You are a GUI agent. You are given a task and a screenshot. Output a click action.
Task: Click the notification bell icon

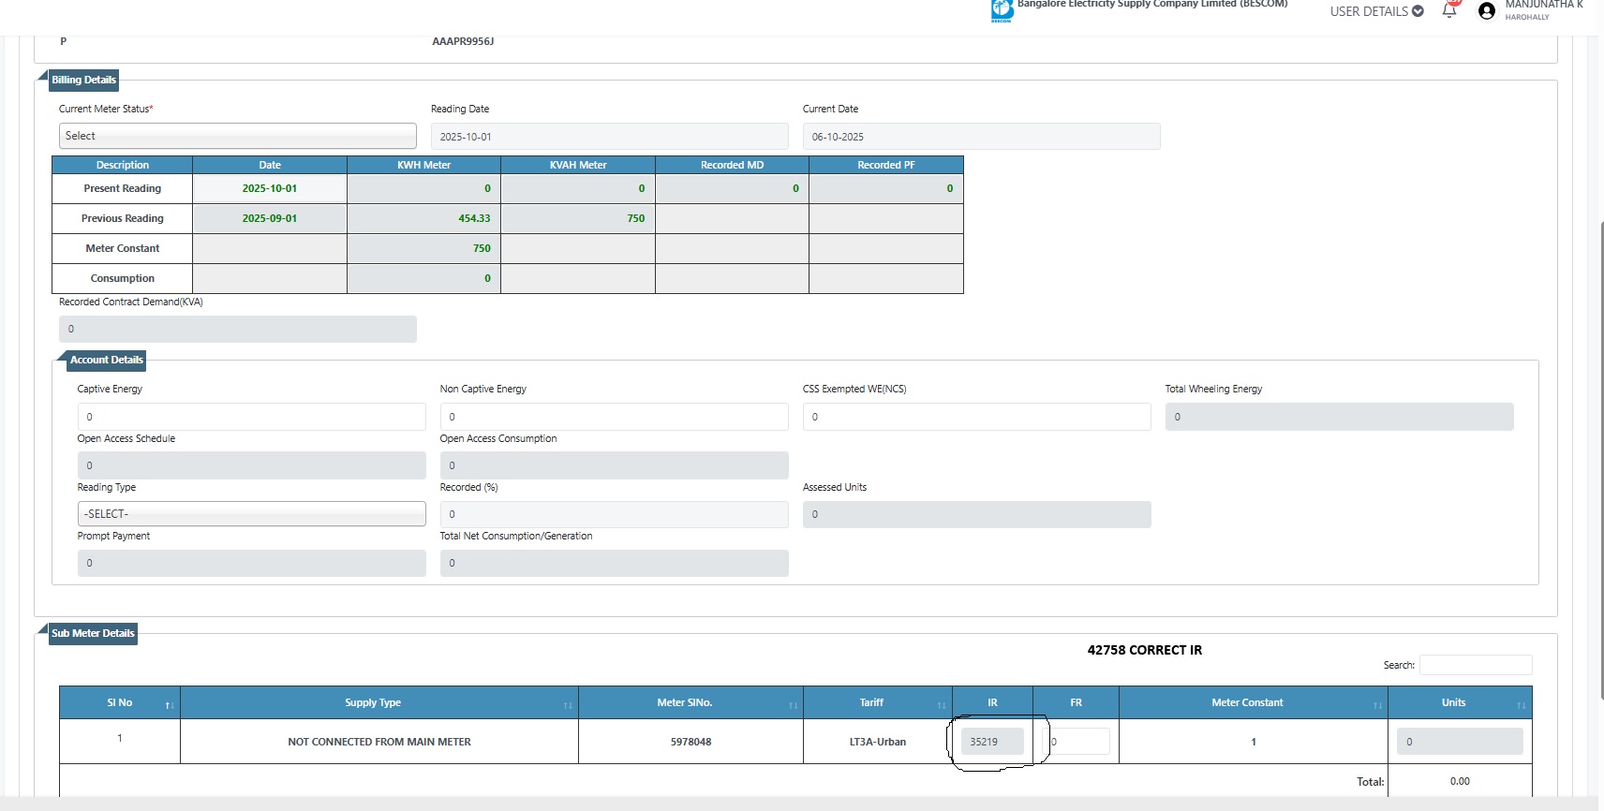point(1449,11)
